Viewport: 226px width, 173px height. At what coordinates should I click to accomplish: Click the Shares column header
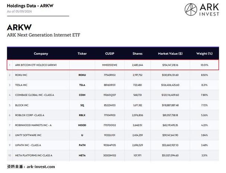coord(137,54)
